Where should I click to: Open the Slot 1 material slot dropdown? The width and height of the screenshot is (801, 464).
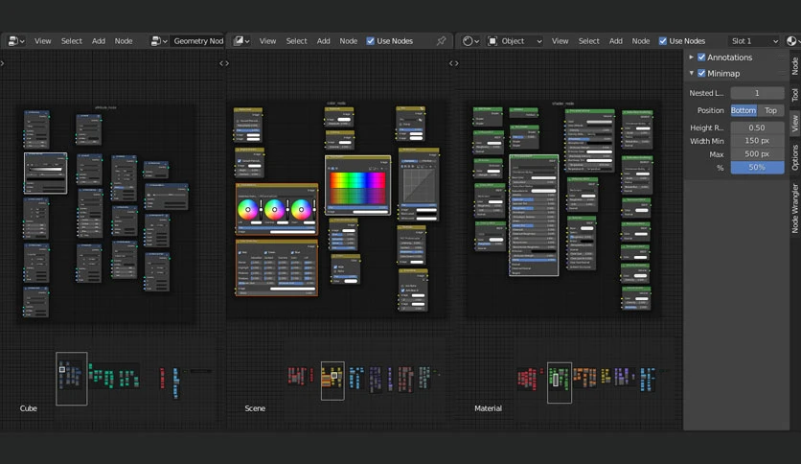(x=754, y=41)
